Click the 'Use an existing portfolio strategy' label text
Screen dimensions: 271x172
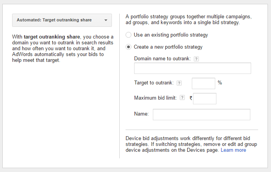[x=171, y=35]
